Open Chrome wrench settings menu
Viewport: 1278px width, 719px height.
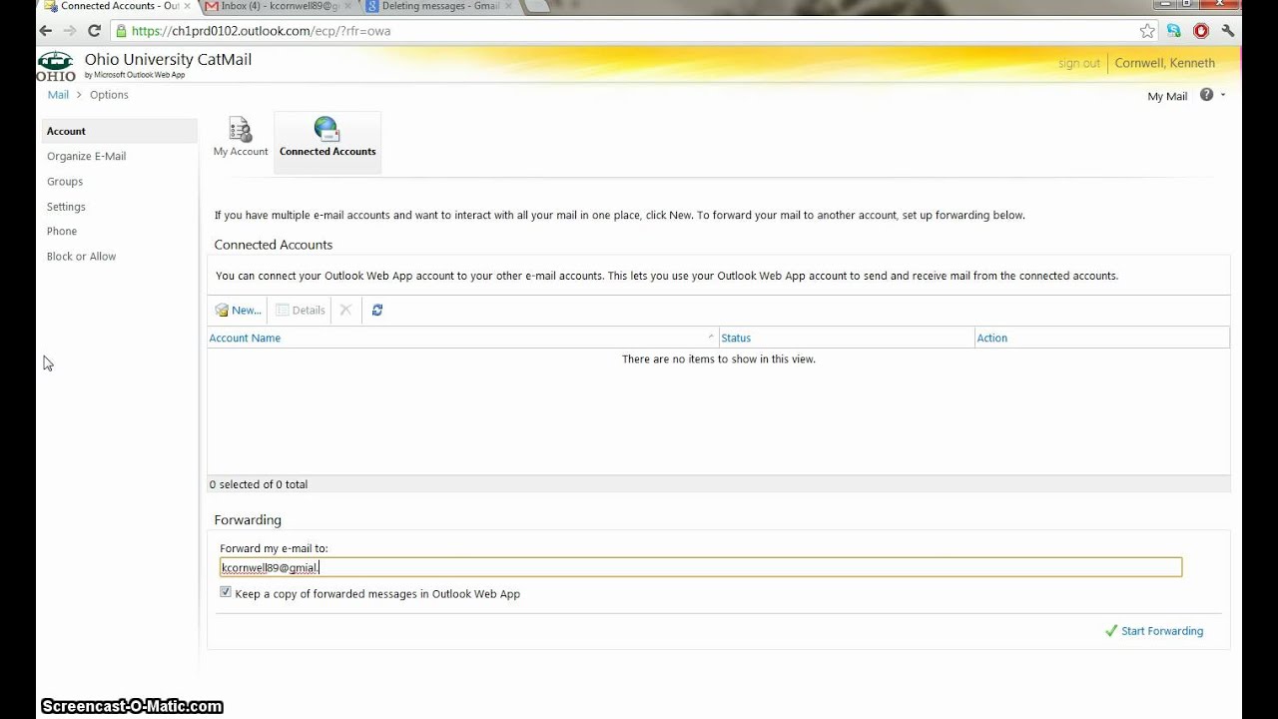1228,31
